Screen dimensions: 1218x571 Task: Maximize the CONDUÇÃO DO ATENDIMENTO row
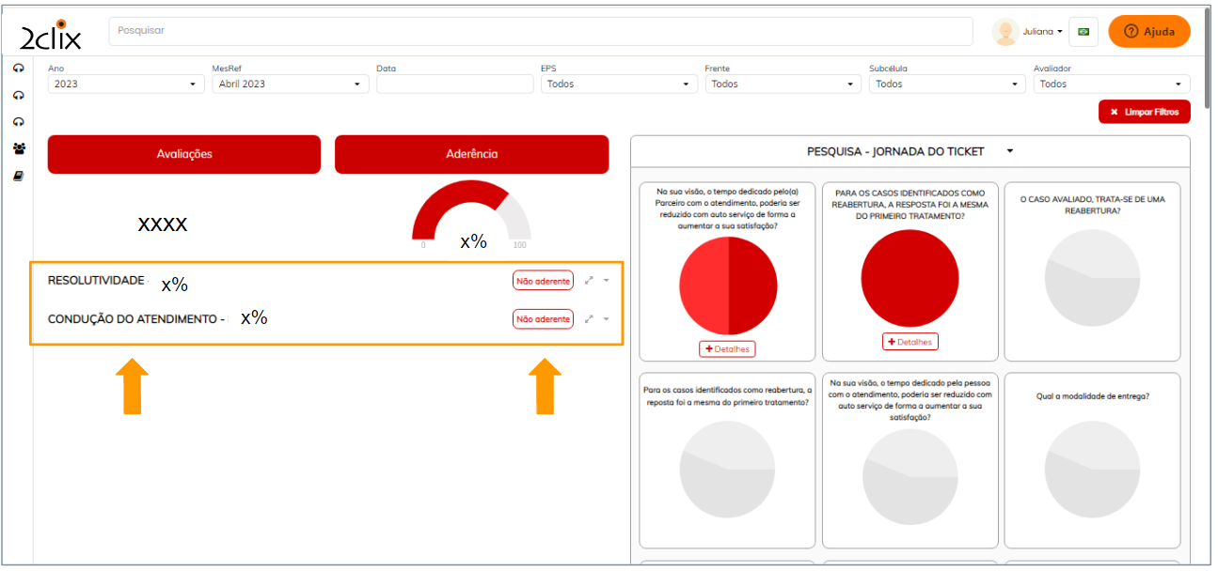[x=589, y=319]
